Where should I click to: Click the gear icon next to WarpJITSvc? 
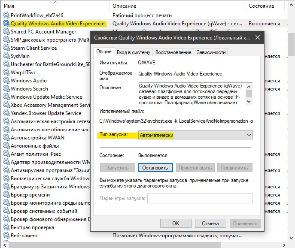coord(6,72)
